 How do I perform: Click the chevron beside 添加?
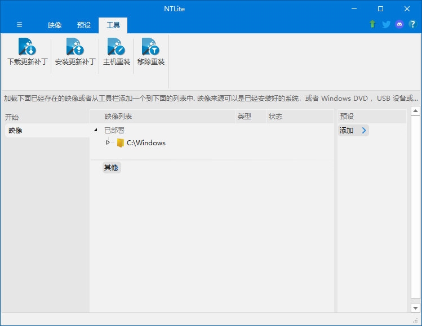coord(364,131)
